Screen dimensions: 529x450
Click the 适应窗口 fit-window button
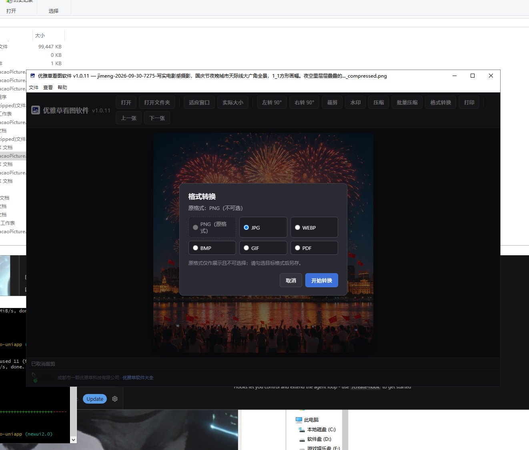tap(199, 102)
